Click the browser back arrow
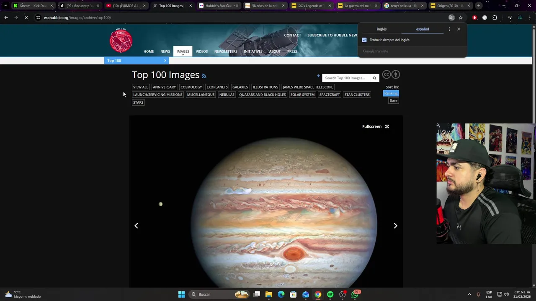This screenshot has width=536, height=301. point(6,18)
